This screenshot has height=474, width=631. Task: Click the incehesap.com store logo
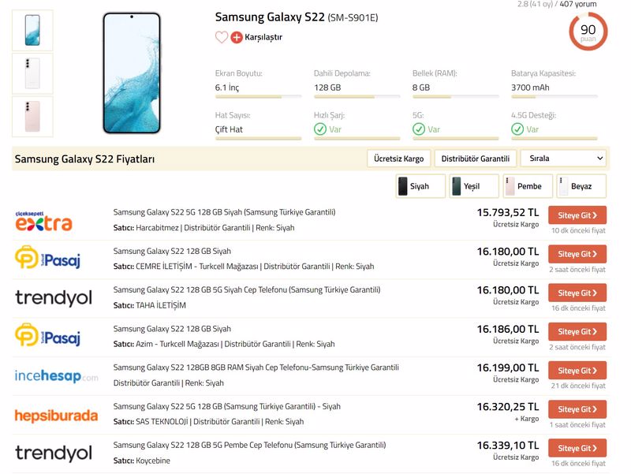tap(56, 376)
